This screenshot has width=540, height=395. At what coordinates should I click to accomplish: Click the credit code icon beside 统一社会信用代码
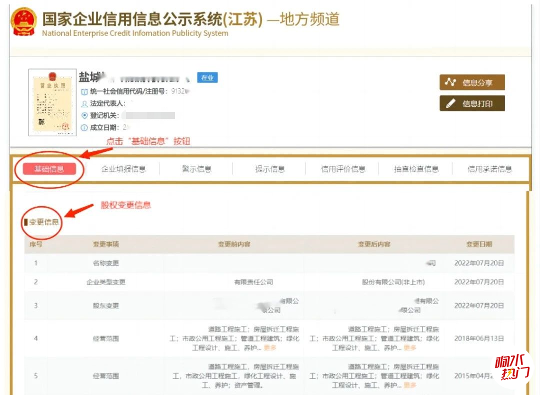(84, 92)
